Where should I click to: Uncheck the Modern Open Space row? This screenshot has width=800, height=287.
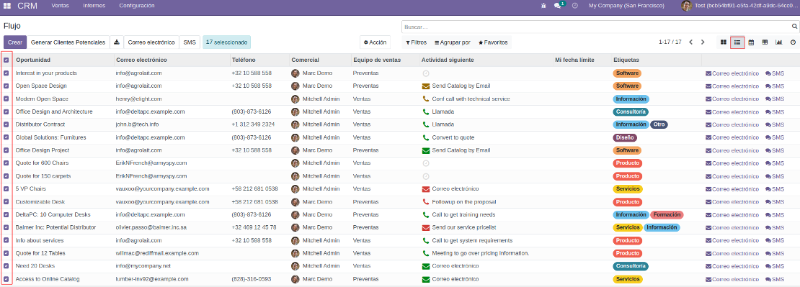pyautogui.click(x=6, y=99)
